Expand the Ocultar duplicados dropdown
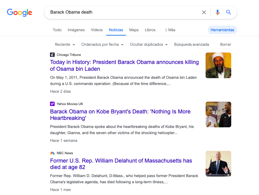 pos(148,45)
